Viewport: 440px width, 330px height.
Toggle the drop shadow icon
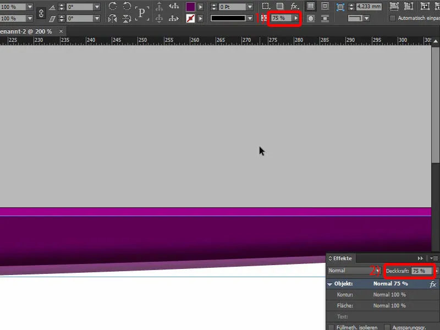coord(280,6)
